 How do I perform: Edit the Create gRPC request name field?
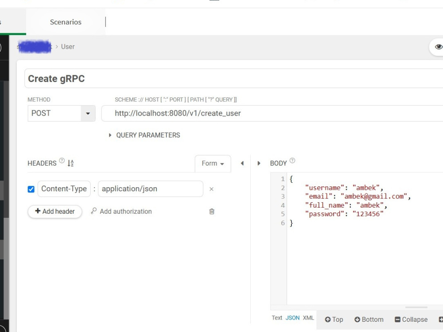[233, 78]
